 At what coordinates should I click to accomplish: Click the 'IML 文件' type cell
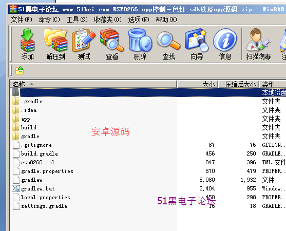tap(274, 162)
